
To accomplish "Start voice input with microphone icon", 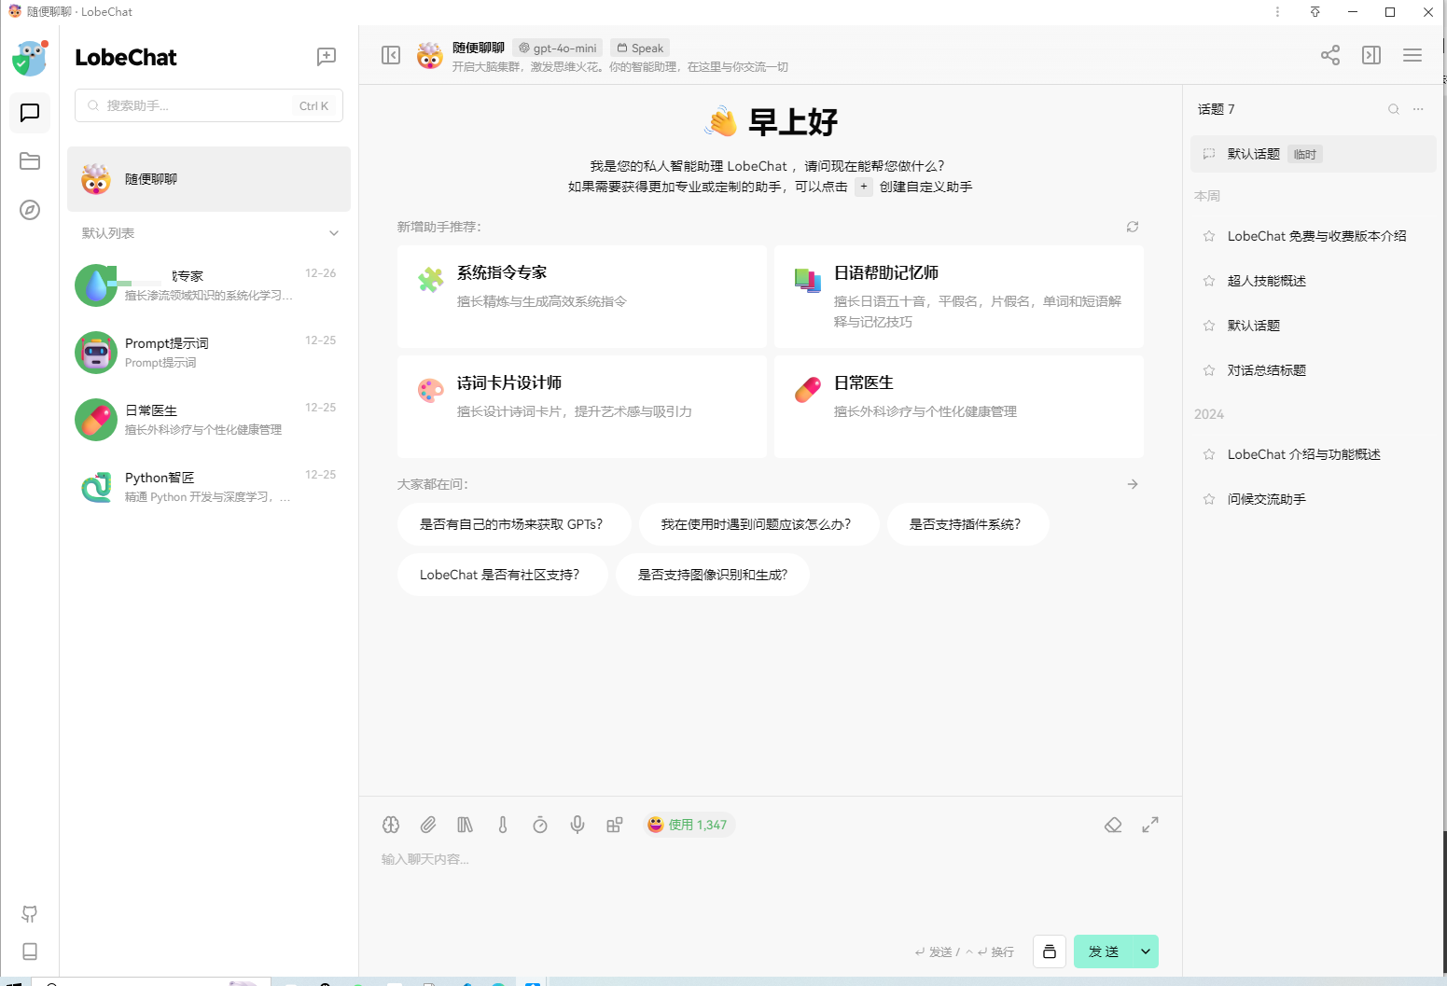I will [x=577, y=825].
